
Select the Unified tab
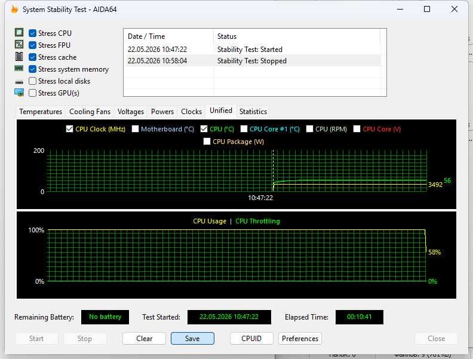click(221, 111)
